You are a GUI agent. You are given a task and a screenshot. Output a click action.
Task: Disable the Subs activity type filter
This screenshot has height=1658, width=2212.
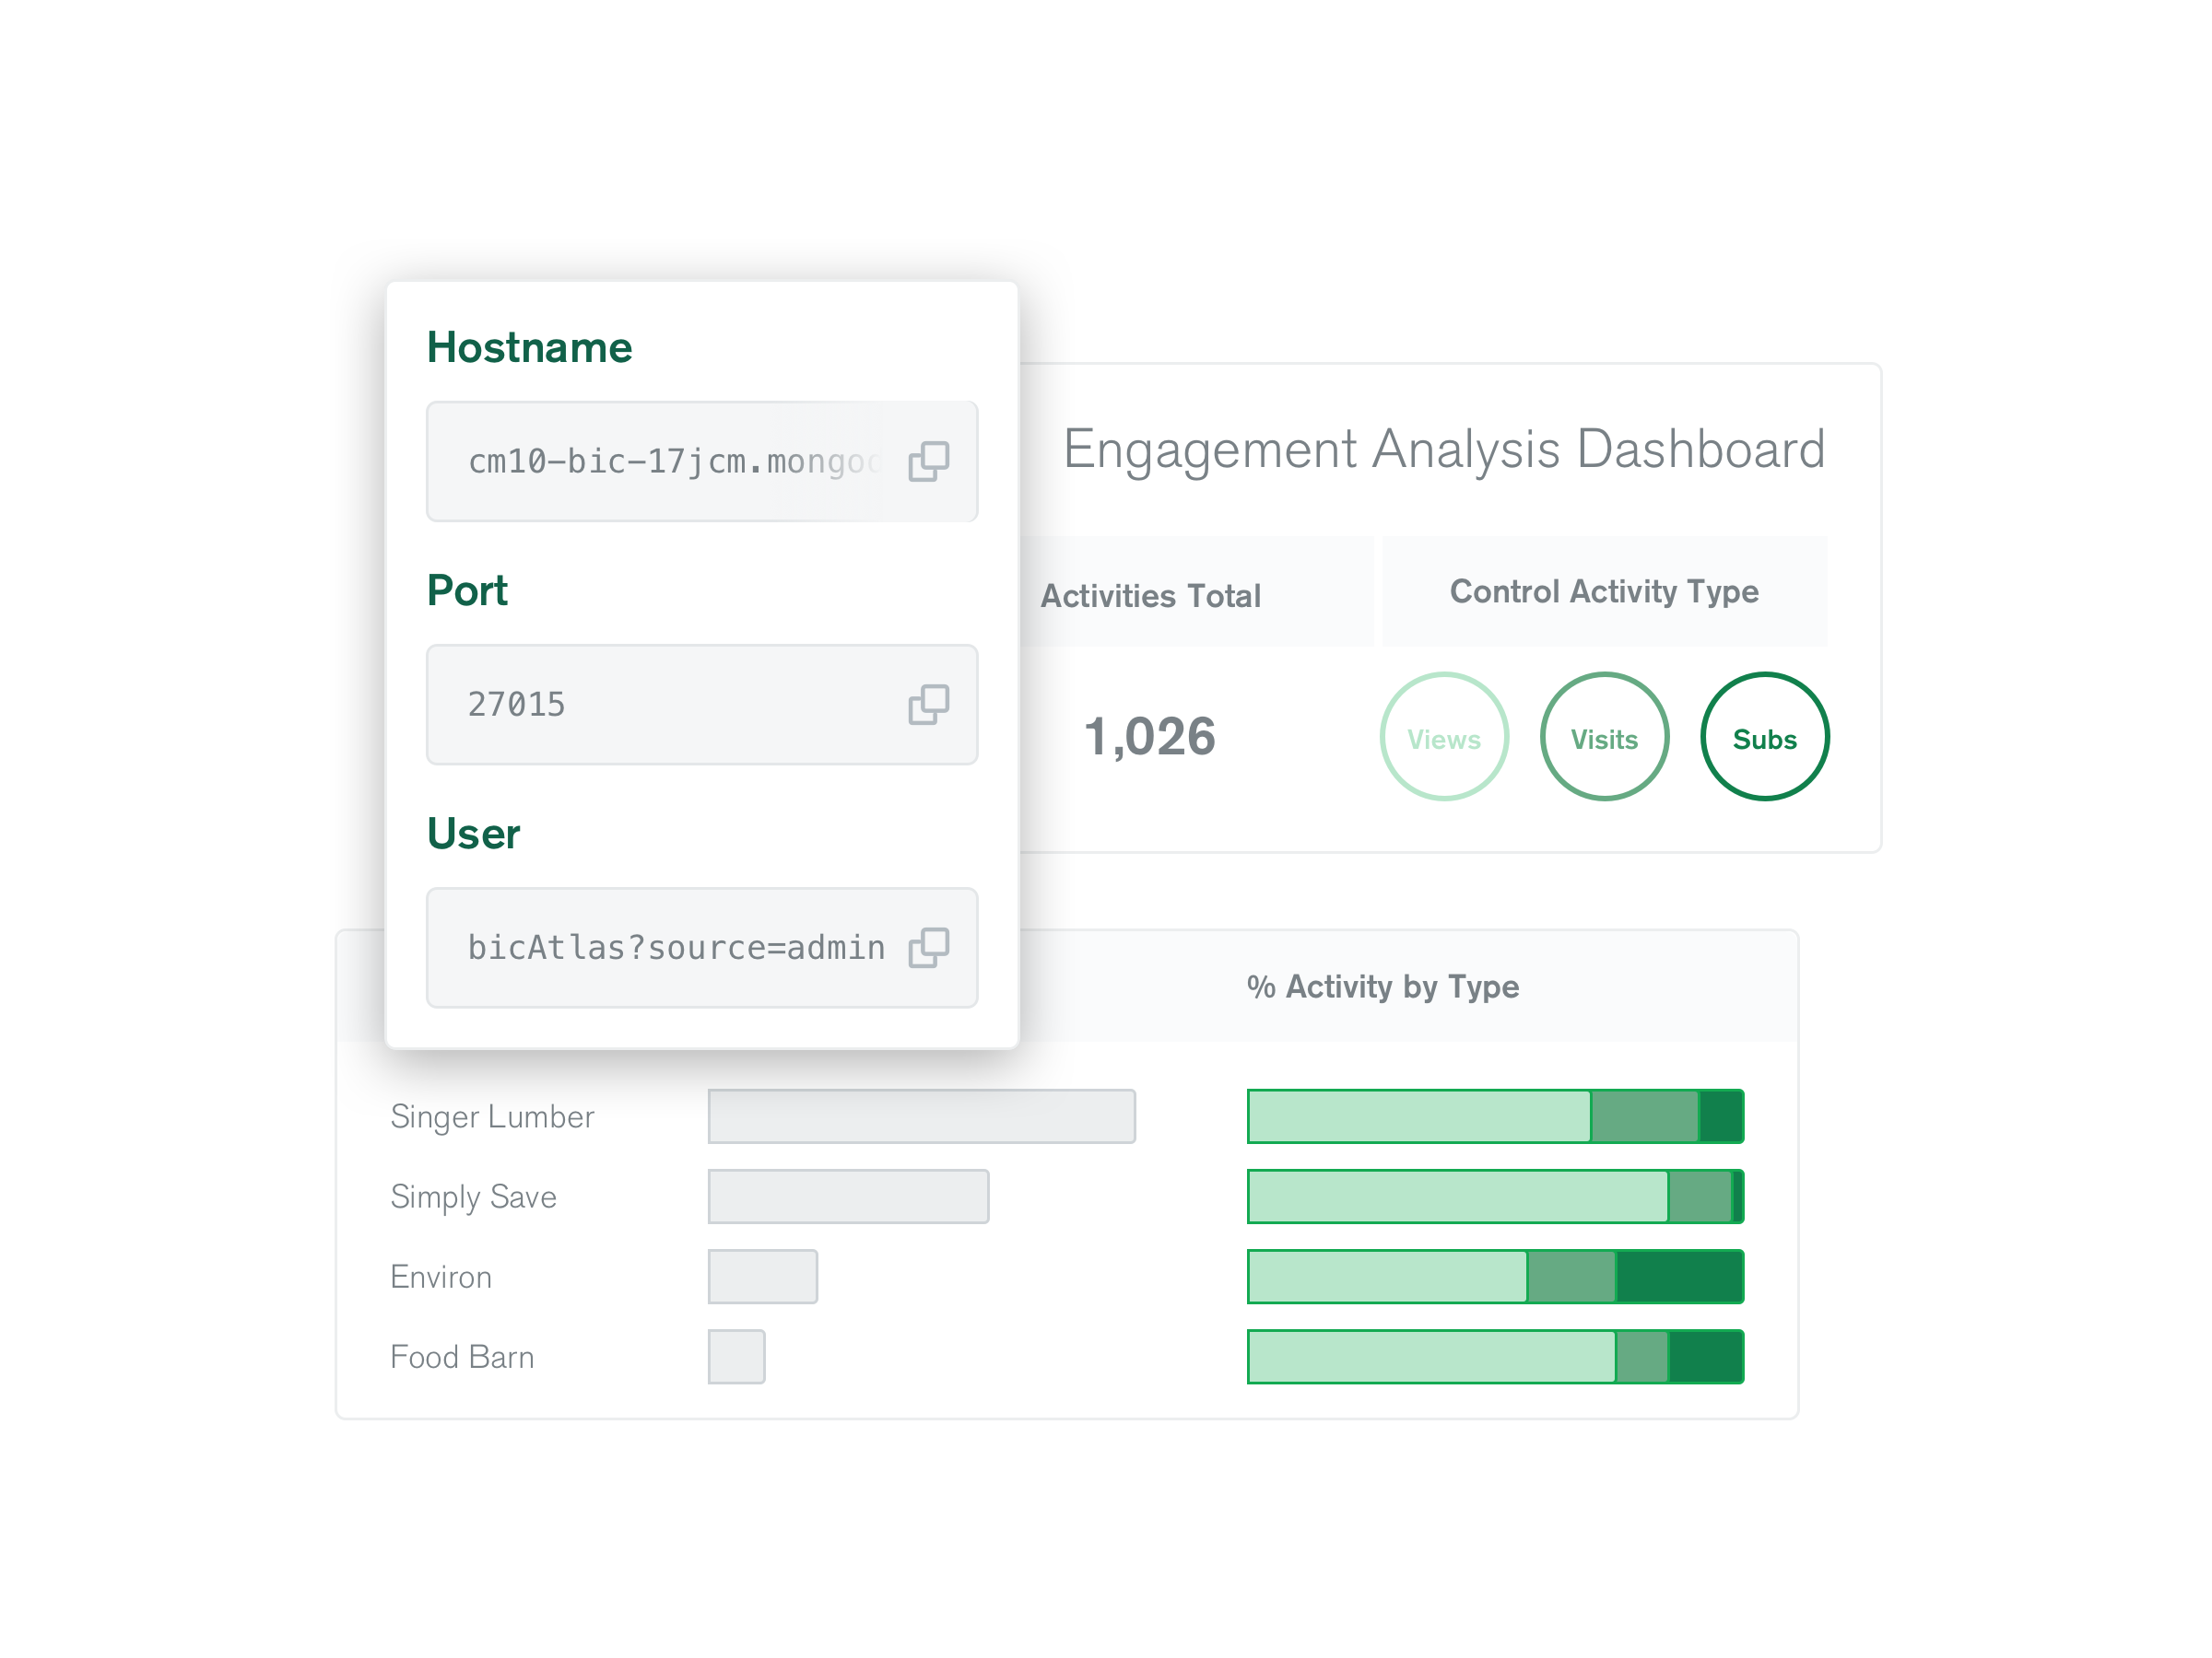coord(1764,737)
